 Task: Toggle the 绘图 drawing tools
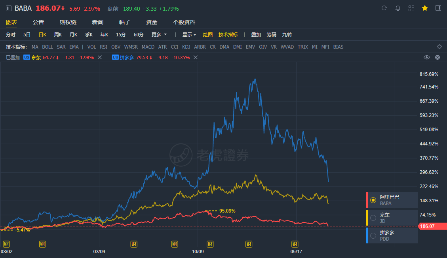click(208, 35)
